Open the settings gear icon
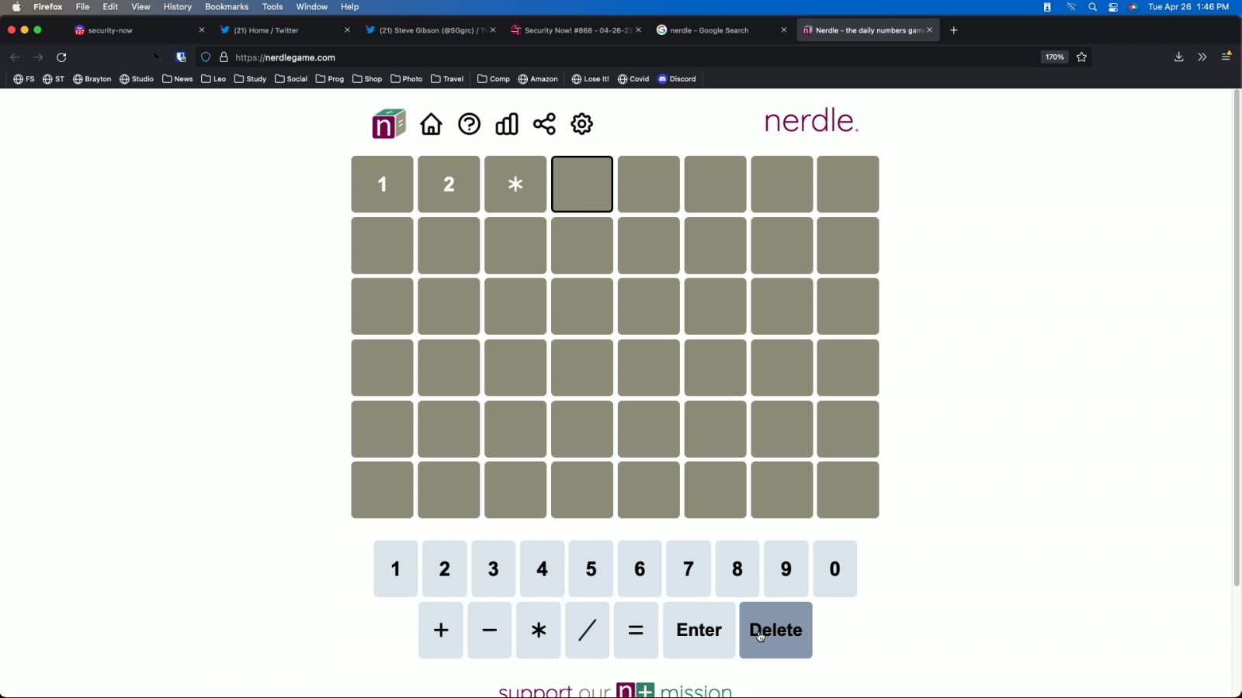Image resolution: width=1242 pixels, height=698 pixels. click(x=582, y=124)
